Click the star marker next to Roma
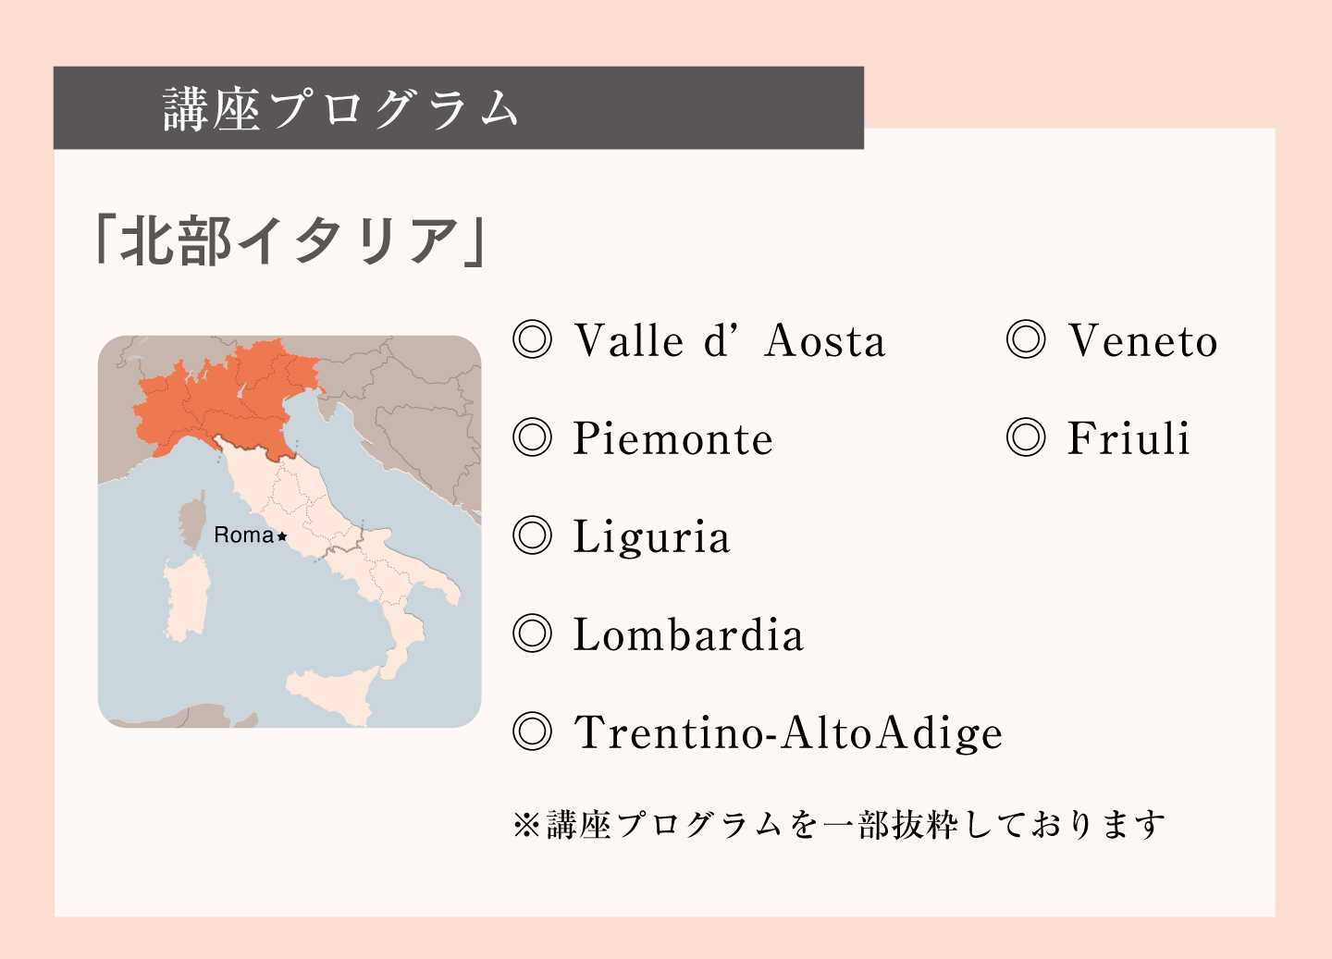1332x959 pixels. click(282, 536)
